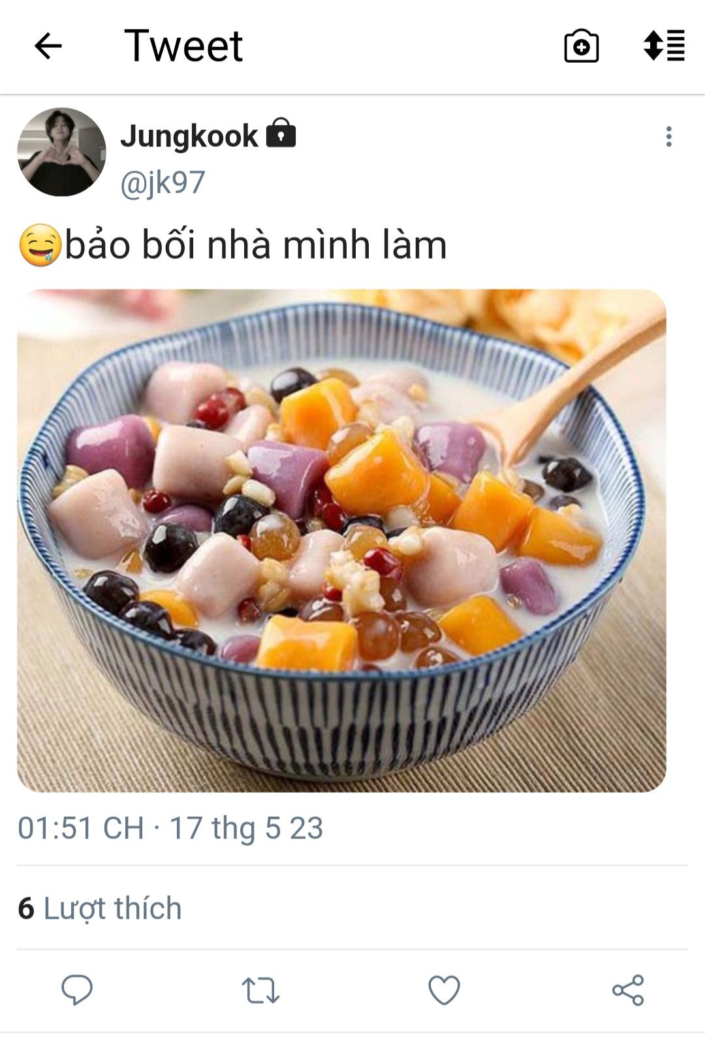Share the tweet using the share icon
This screenshot has width=705, height=1044.
tap(628, 990)
